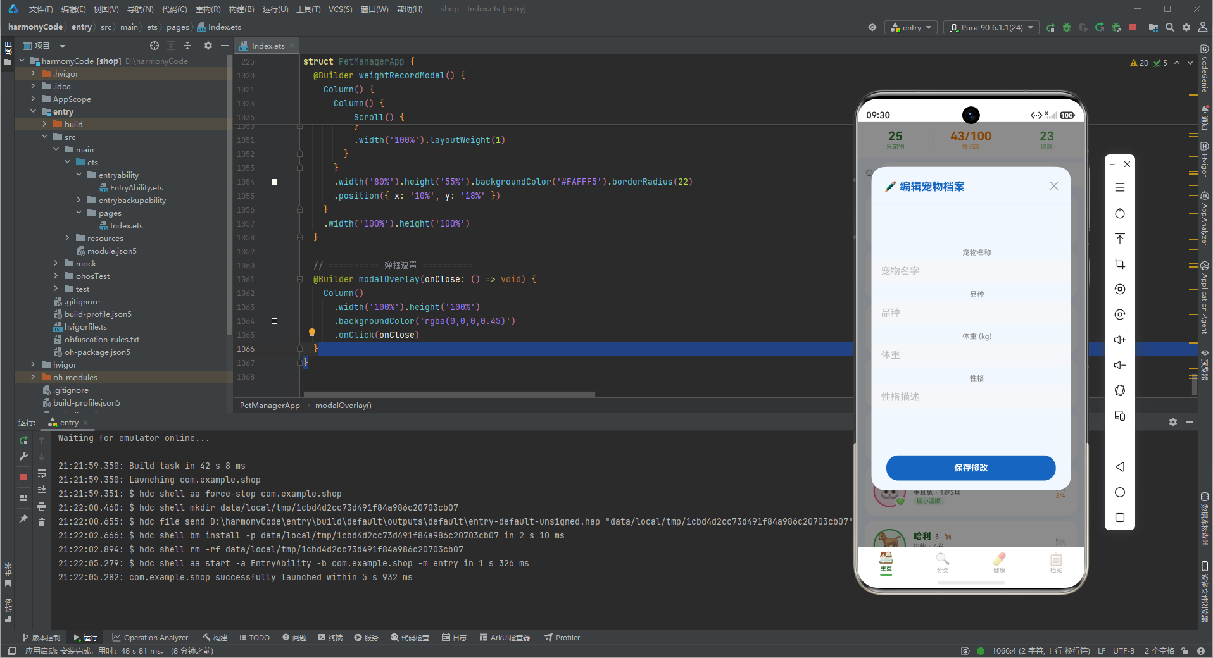Expand the resources folder
The height and width of the screenshot is (658, 1213).
click(67, 239)
